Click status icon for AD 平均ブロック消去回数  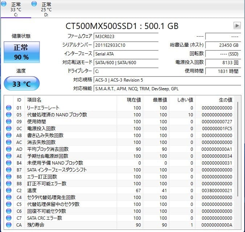click(9, 149)
